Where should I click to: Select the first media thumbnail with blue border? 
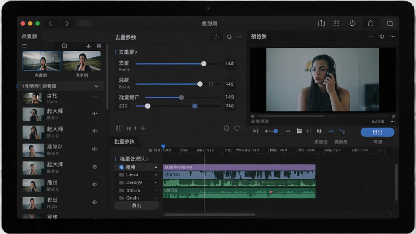(x=42, y=61)
